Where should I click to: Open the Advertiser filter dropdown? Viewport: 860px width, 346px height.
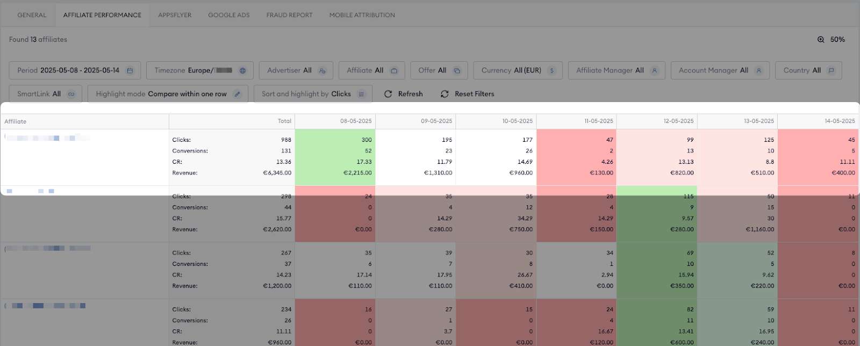296,70
